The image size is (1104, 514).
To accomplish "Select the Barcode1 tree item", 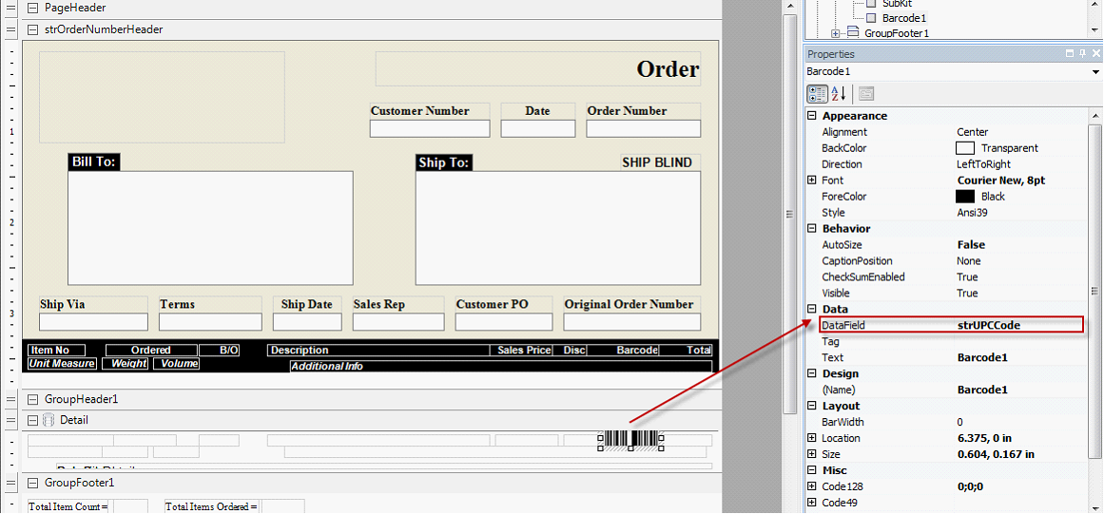I will coord(904,18).
